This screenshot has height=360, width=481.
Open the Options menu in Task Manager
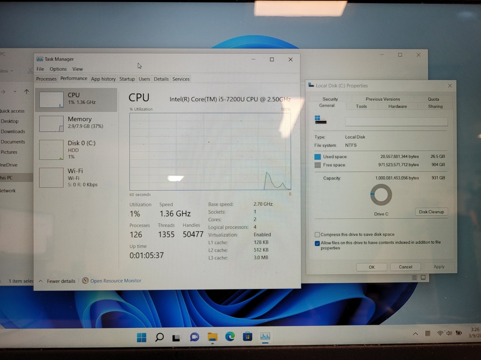[x=58, y=69]
